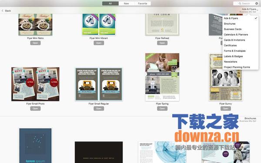261x163 pixels.
Task: Open the Flyer Small Photo template
Action: [x=35, y=108]
